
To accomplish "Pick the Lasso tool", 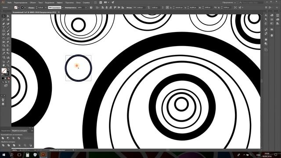I will pyautogui.click(x=8, y=20).
